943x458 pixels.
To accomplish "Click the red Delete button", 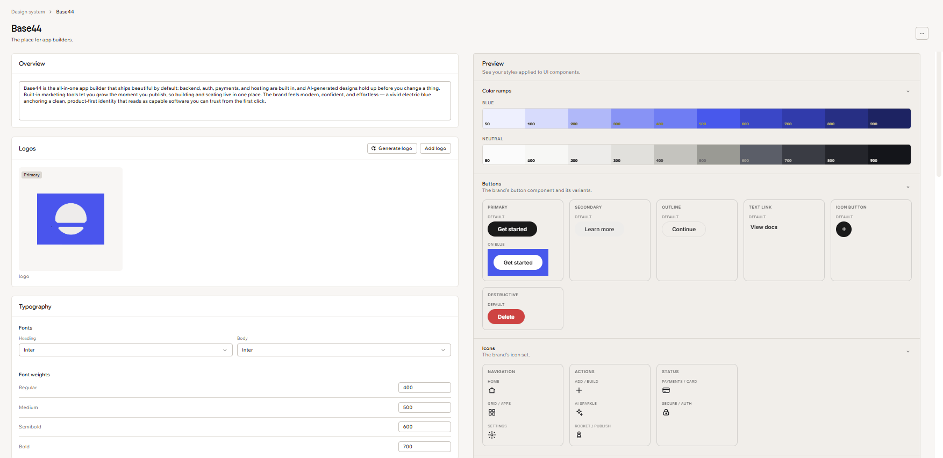I will (x=506, y=317).
